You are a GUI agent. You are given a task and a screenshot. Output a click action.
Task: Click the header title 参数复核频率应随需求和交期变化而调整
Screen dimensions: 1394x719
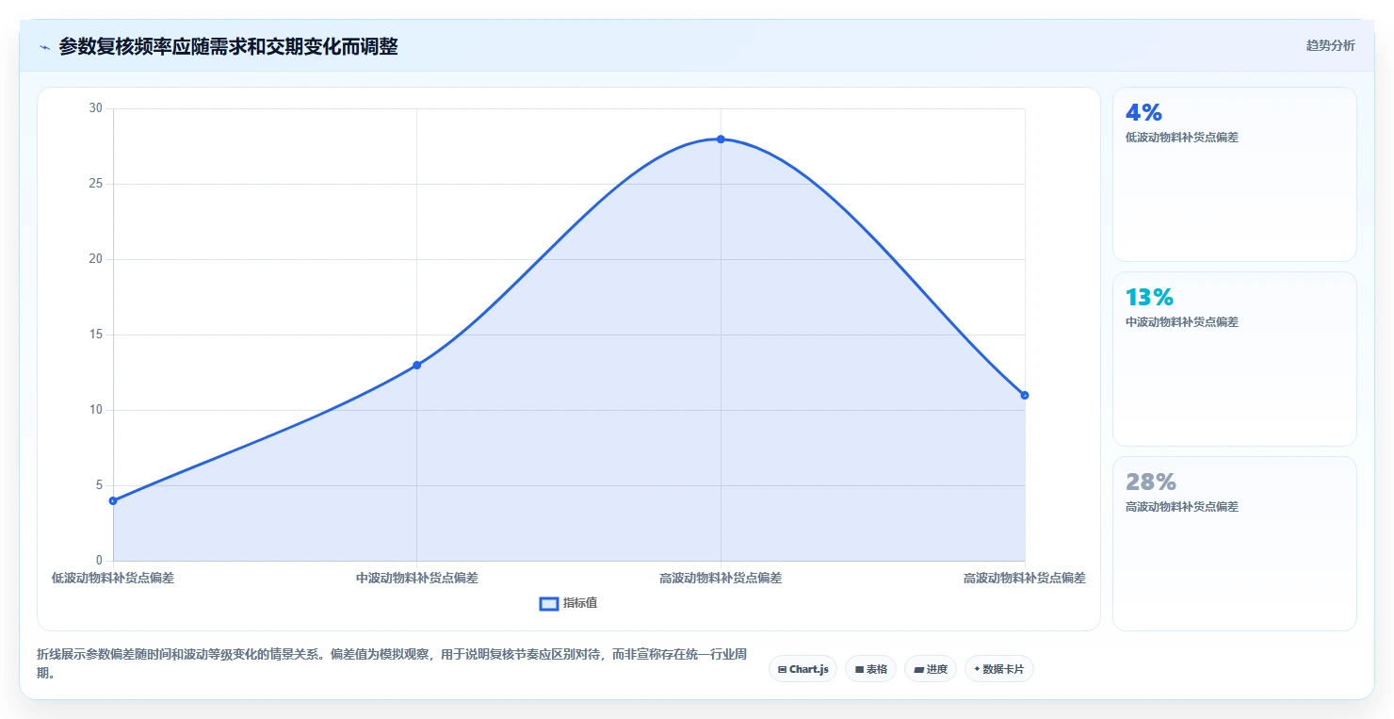[228, 46]
